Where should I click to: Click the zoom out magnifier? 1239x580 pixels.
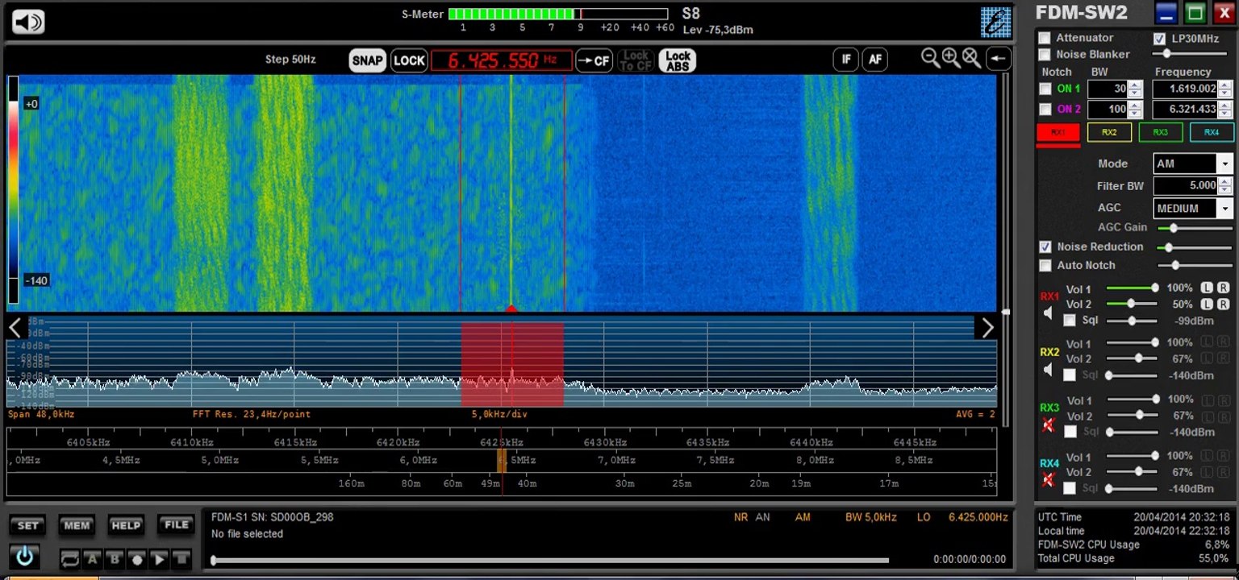931,58
